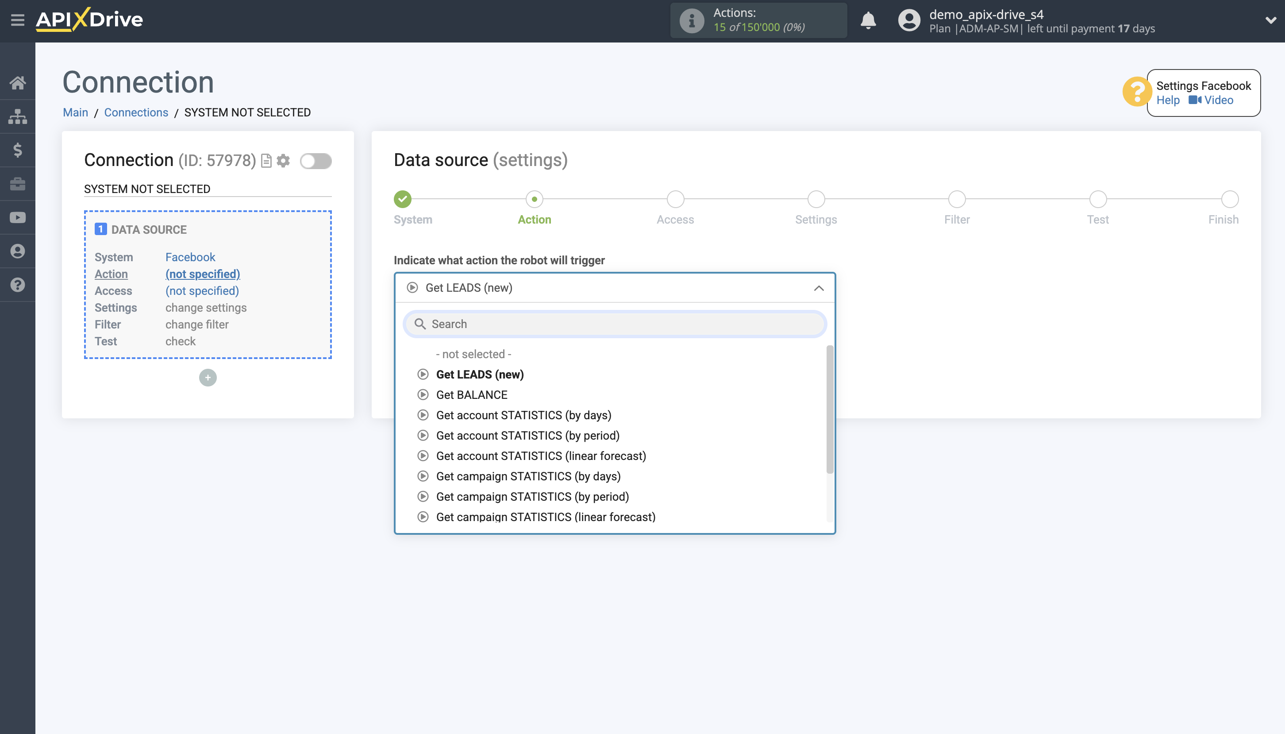Click the YouTube video icon in sidebar
The image size is (1285, 734).
pyautogui.click(x=18, y=217)
